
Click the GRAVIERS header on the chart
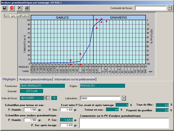[x=119, y=17]
